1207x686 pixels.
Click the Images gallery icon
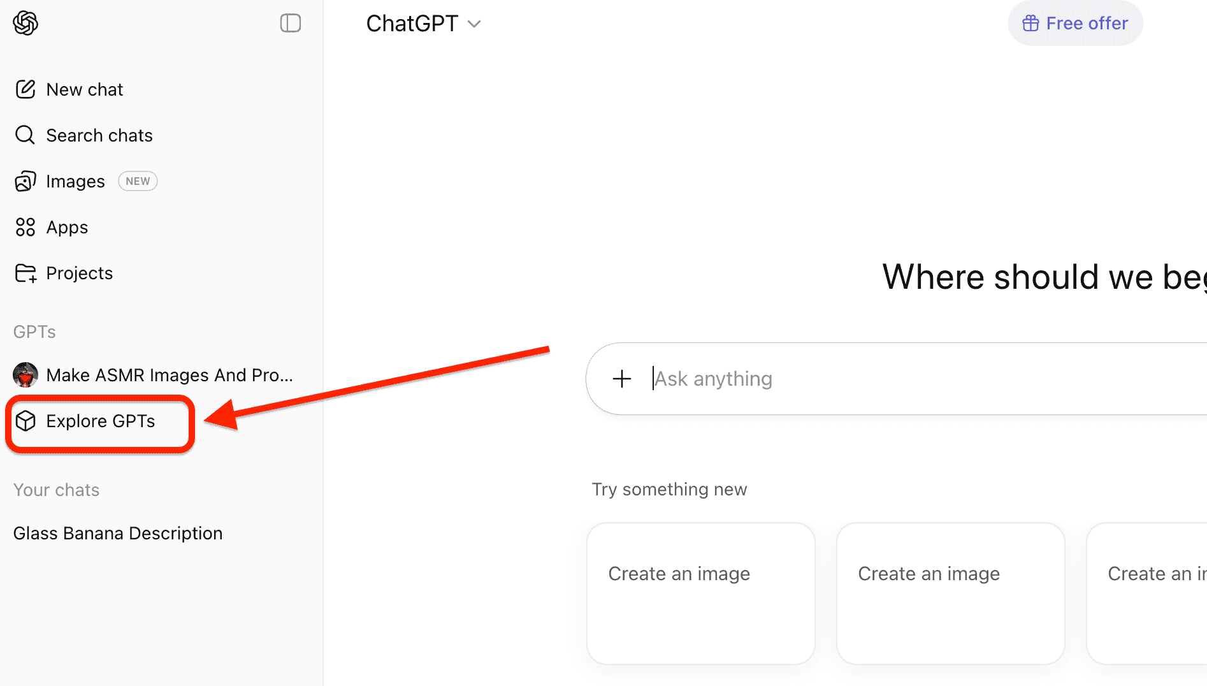(x=25, y=181)
